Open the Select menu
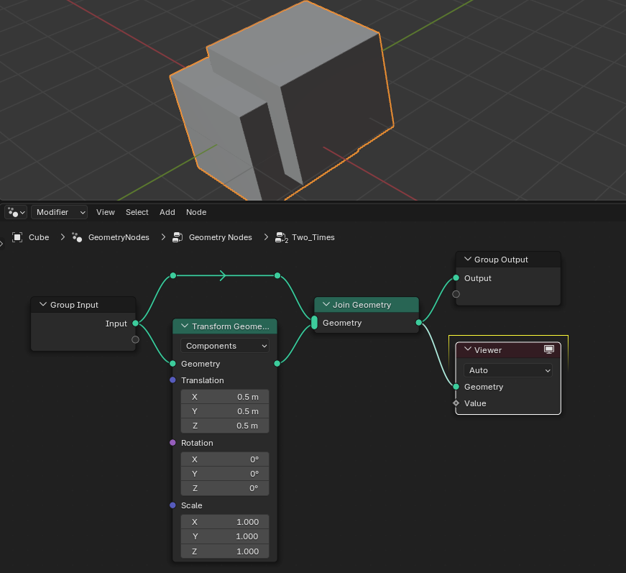The image size is (626, 573). [x=137, y=212]
